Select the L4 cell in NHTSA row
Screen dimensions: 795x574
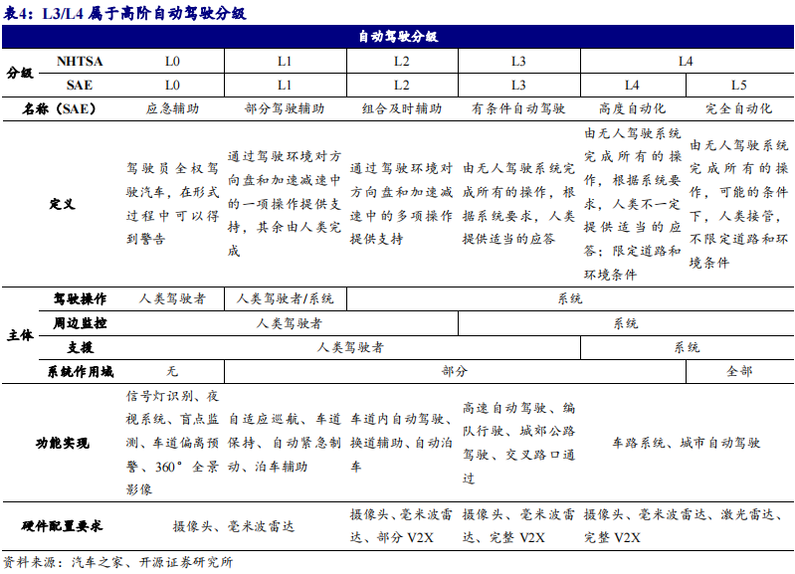point(685,61)
